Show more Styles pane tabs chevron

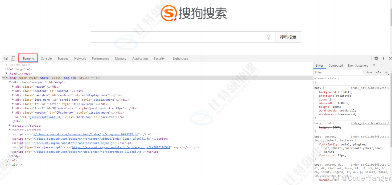(x=374, y=65)
